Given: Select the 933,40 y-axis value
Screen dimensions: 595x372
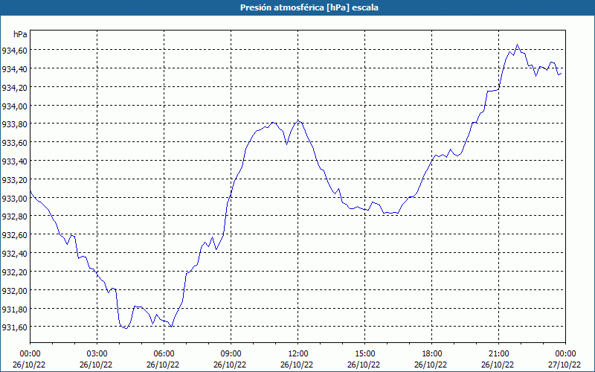Looking at the screenshot, I should click(14, 161).
